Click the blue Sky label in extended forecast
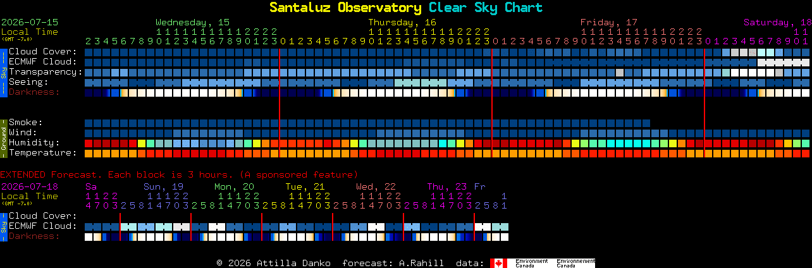The width and height of the screenshot is (812, 268). (x=3, y=226)
